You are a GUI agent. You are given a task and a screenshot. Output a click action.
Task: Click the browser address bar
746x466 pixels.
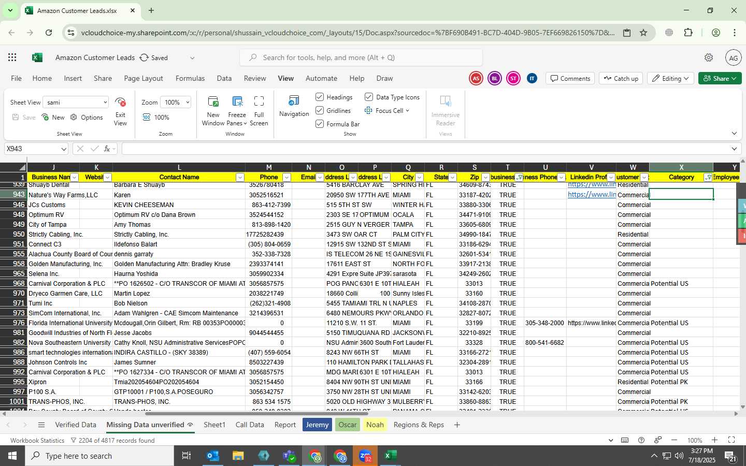coord(348,33)
